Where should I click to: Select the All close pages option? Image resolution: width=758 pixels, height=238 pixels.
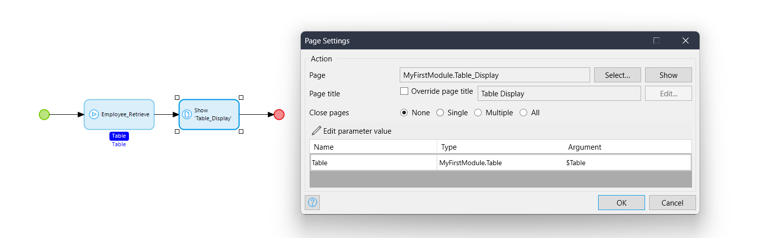click(524, 113)
